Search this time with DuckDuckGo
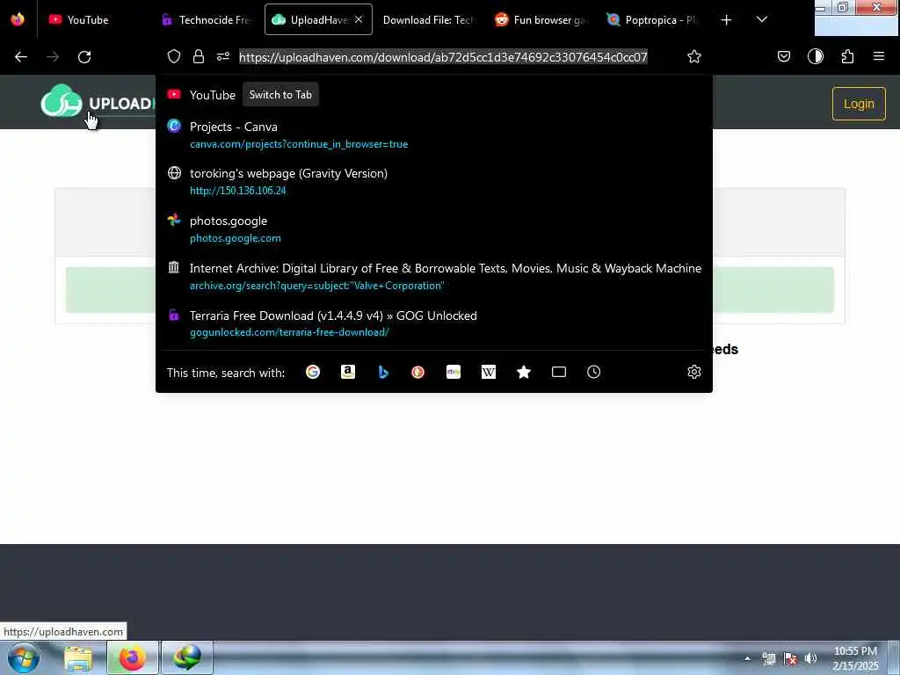 coord(417,372)
